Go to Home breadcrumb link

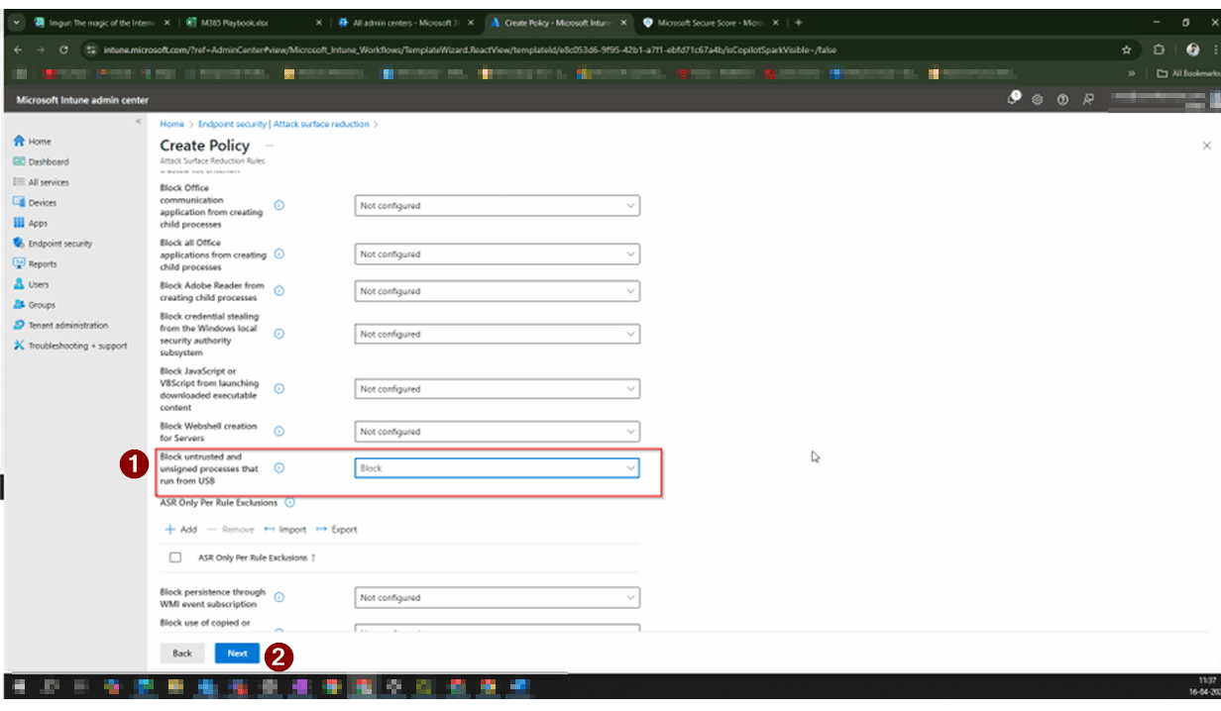click(x=172, y=125)
